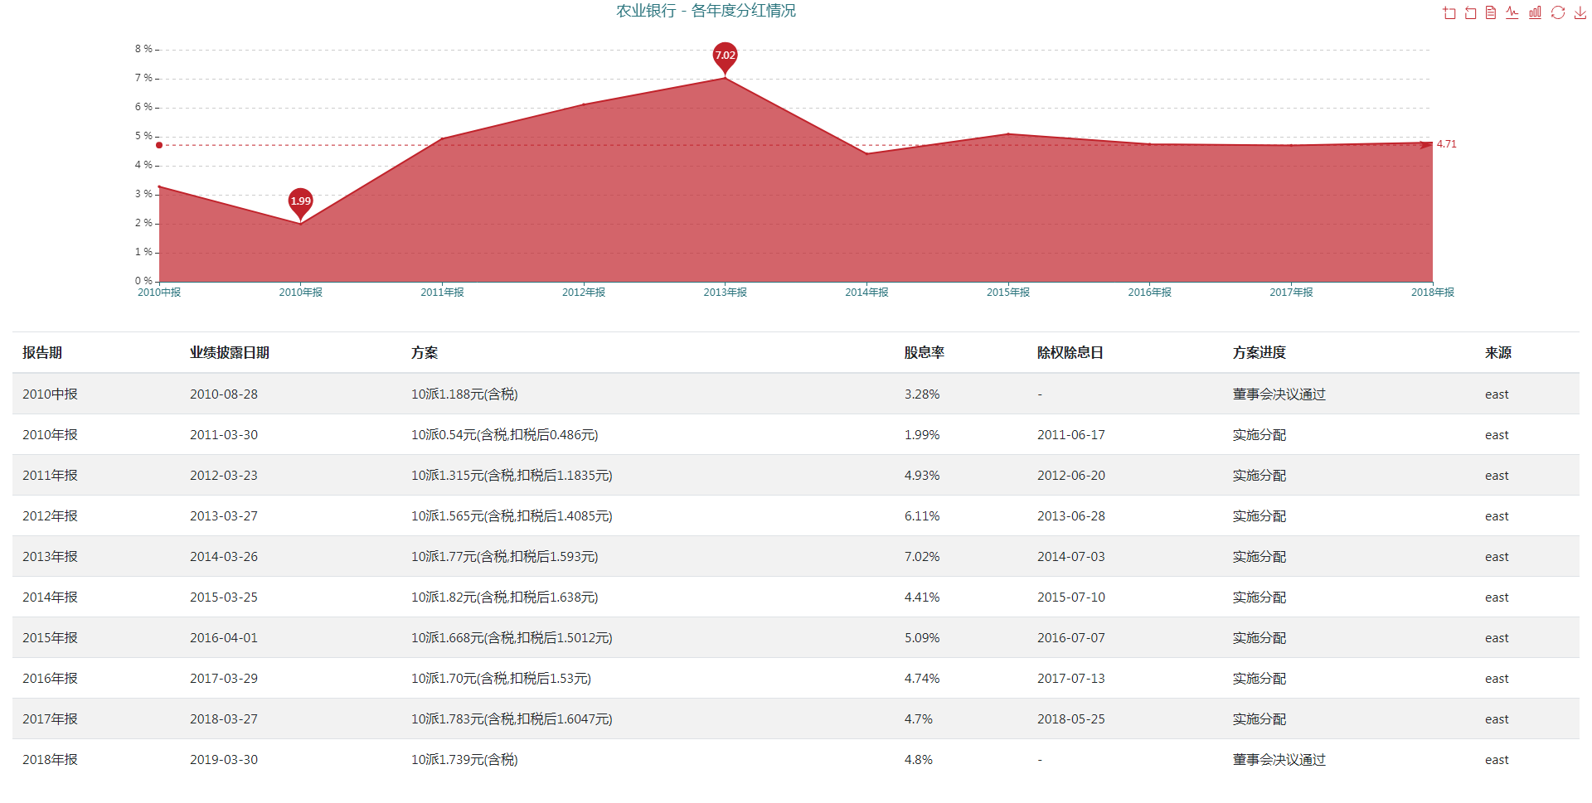Click the 2010中报 x-axis label
Image resolution: width=1592 pixels, height=803 pixels.
tap(159, 293)
